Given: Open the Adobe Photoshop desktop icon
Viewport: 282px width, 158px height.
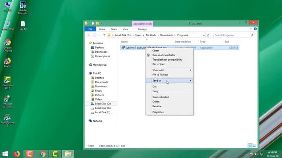Looking at the screenshot, I should (23, 8).
